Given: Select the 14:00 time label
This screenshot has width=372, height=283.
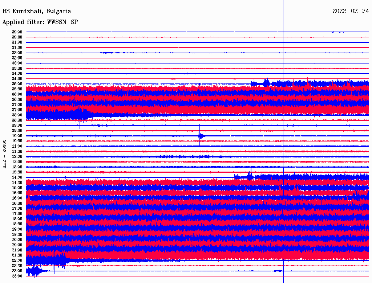Looking at the screenshot, I should tap(17, 177).
